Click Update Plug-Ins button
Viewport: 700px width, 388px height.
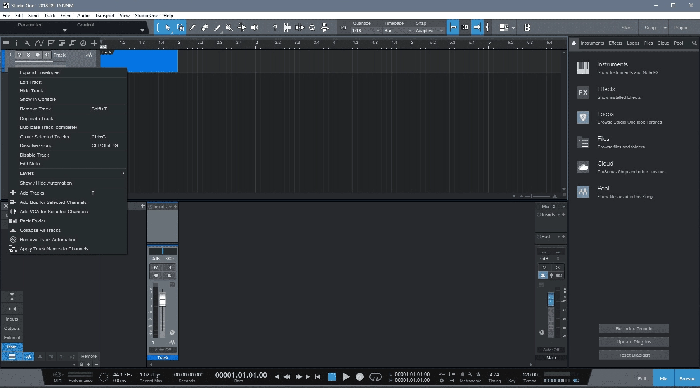point(634,342)
